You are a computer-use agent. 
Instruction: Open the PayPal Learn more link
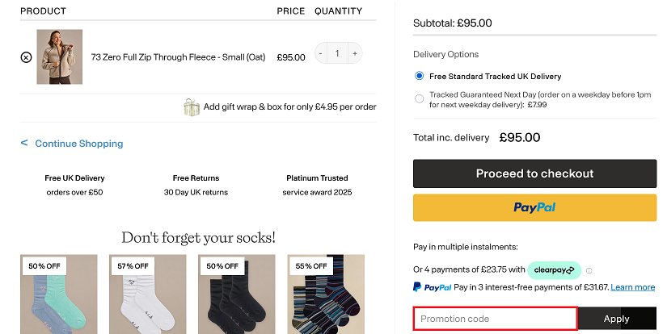tap(632, 287)
